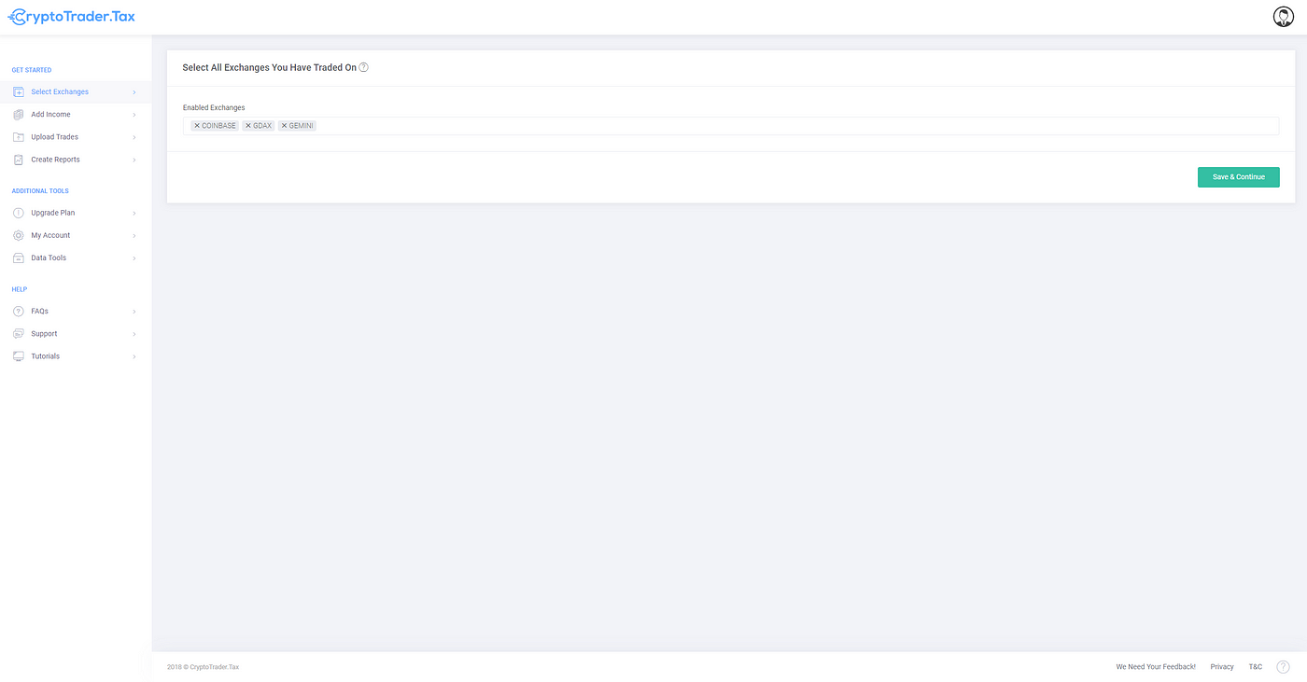Open Add Income menu item

coord(76,114)
